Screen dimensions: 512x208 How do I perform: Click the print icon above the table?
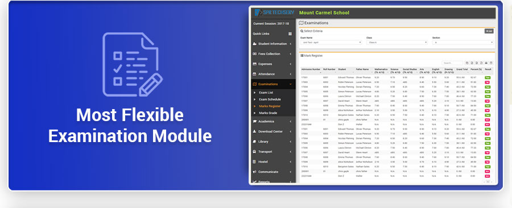point(486,63)
